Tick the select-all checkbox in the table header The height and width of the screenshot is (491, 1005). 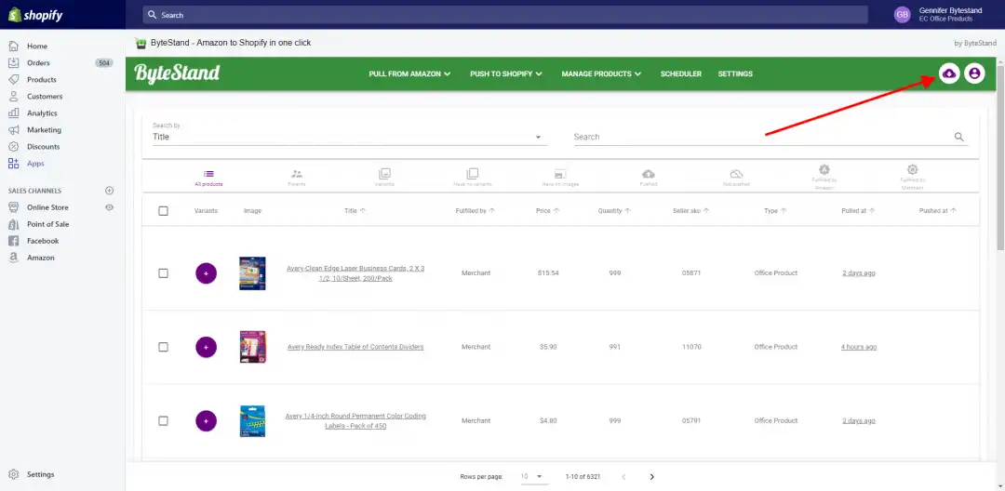click(163, 210)
